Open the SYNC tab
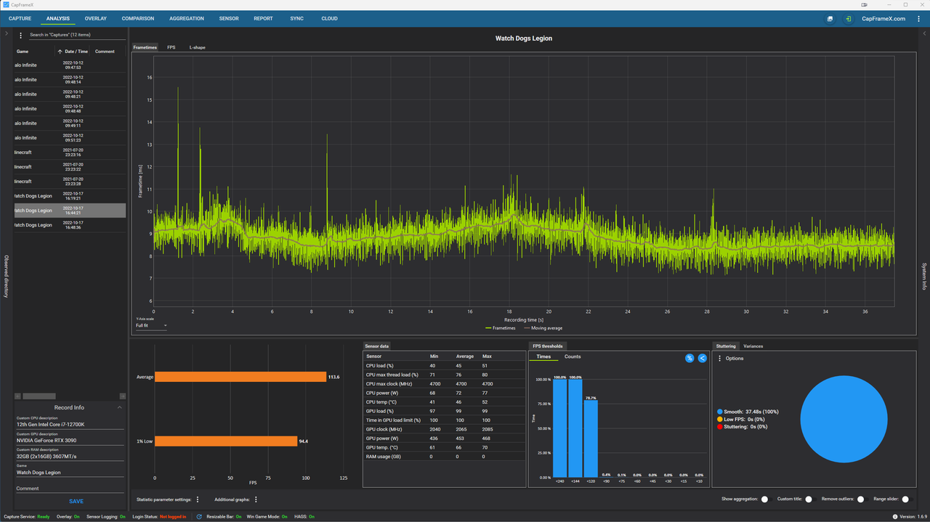This screenshot has height=522, width=930. [x=297, y=19]
